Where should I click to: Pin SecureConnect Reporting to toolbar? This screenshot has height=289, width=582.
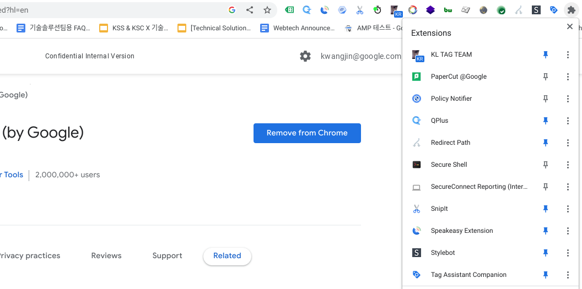point(545,187)
